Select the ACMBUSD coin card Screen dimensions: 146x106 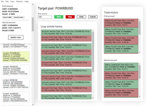16,97
